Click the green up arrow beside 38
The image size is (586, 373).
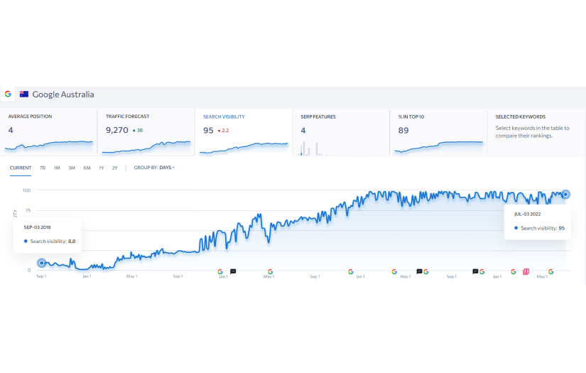point(134,131)
